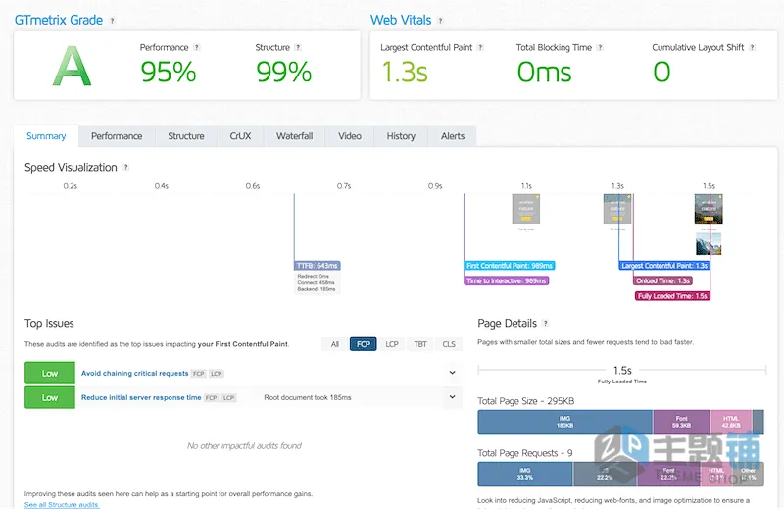Viewport: 784px width, 509px height.
Task: Click the IMG 180KB page size bar
Action: 565,422
